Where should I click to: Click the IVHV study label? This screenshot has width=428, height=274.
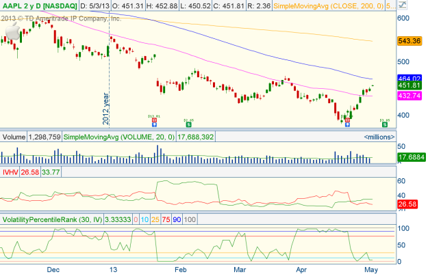(11, 173)
